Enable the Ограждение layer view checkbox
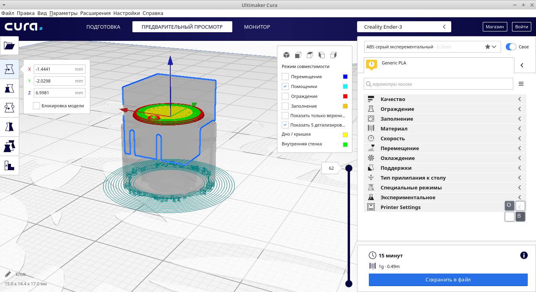The image size is (536, 292). (285, 96)
